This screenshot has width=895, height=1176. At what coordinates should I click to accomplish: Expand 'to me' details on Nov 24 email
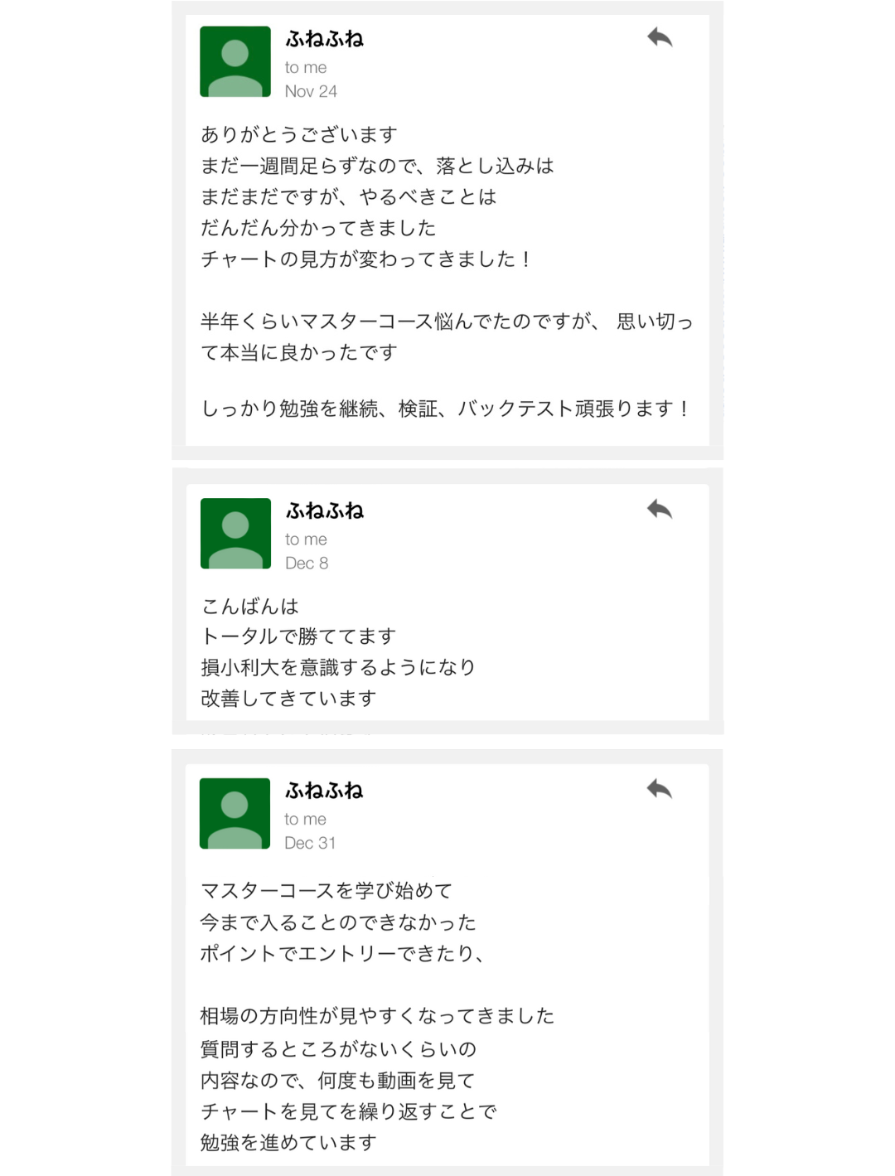(306, 68)
